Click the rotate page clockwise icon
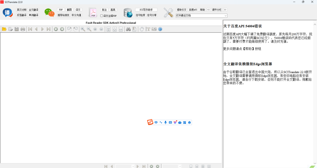This screenshot has height=168, width=317. [69, 29]
